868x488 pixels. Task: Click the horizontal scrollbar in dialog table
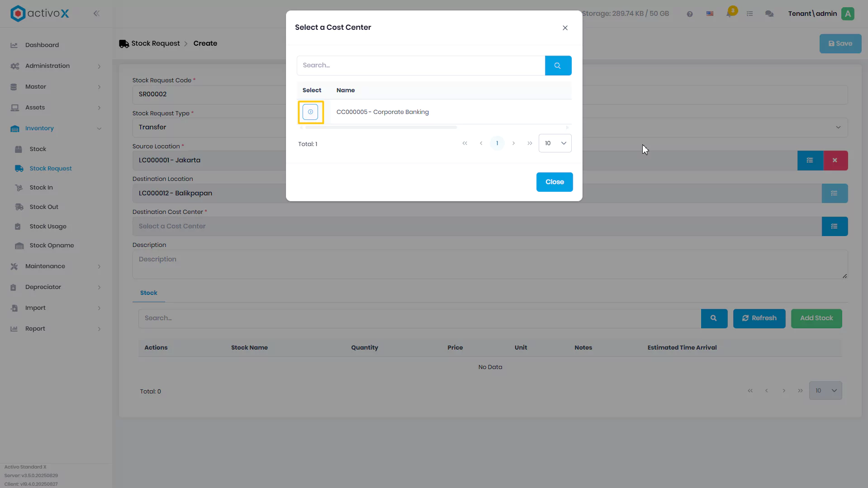coord(381,128)
